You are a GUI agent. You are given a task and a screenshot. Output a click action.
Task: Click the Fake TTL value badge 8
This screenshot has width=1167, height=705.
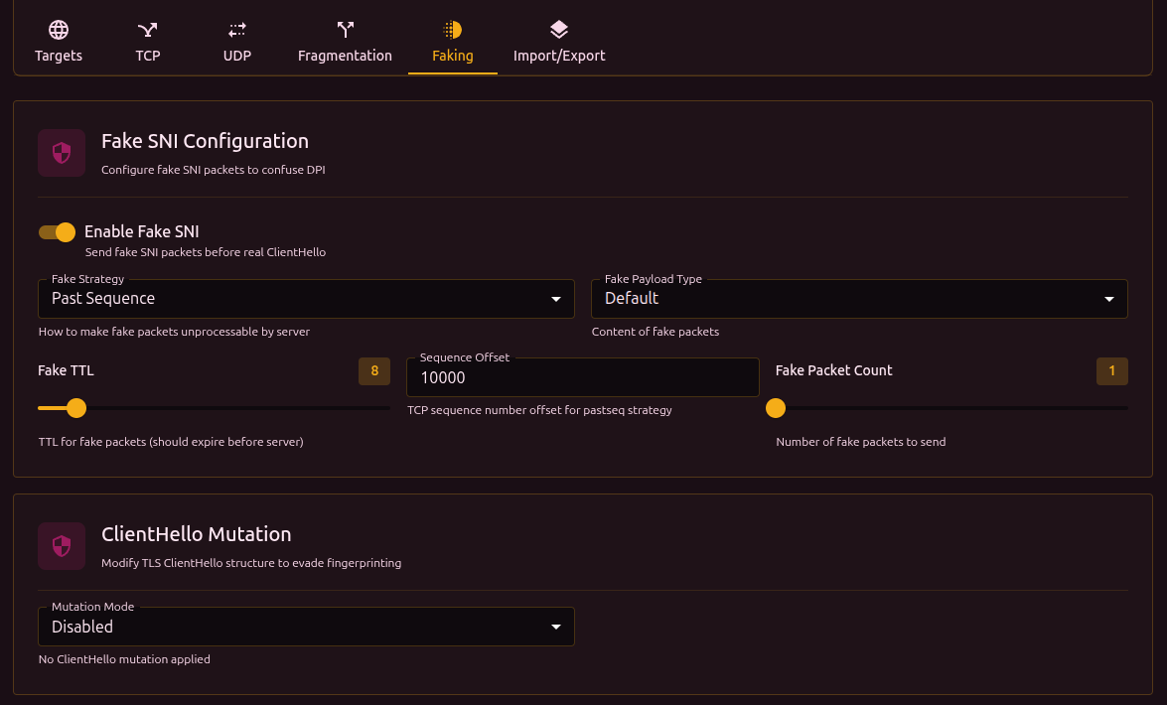pyautogui.click(x=374, y=371)
